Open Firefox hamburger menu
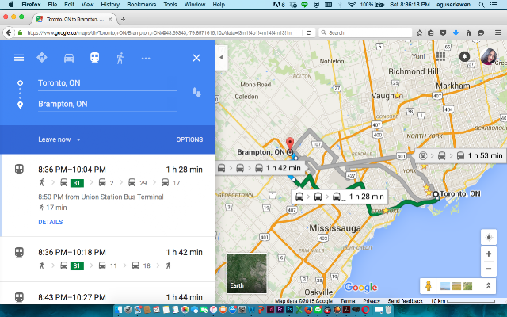507x317 pixels. (498, 32)
